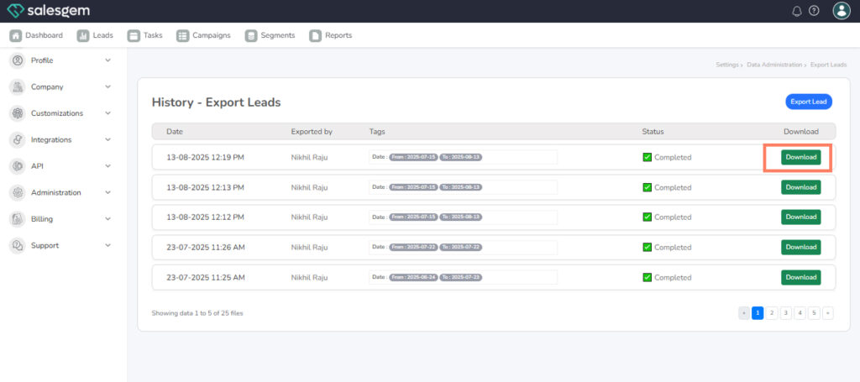This screenshot has width=860, height=382.
Task: Click the Salesgem logo
Action: tap(47, 11)
